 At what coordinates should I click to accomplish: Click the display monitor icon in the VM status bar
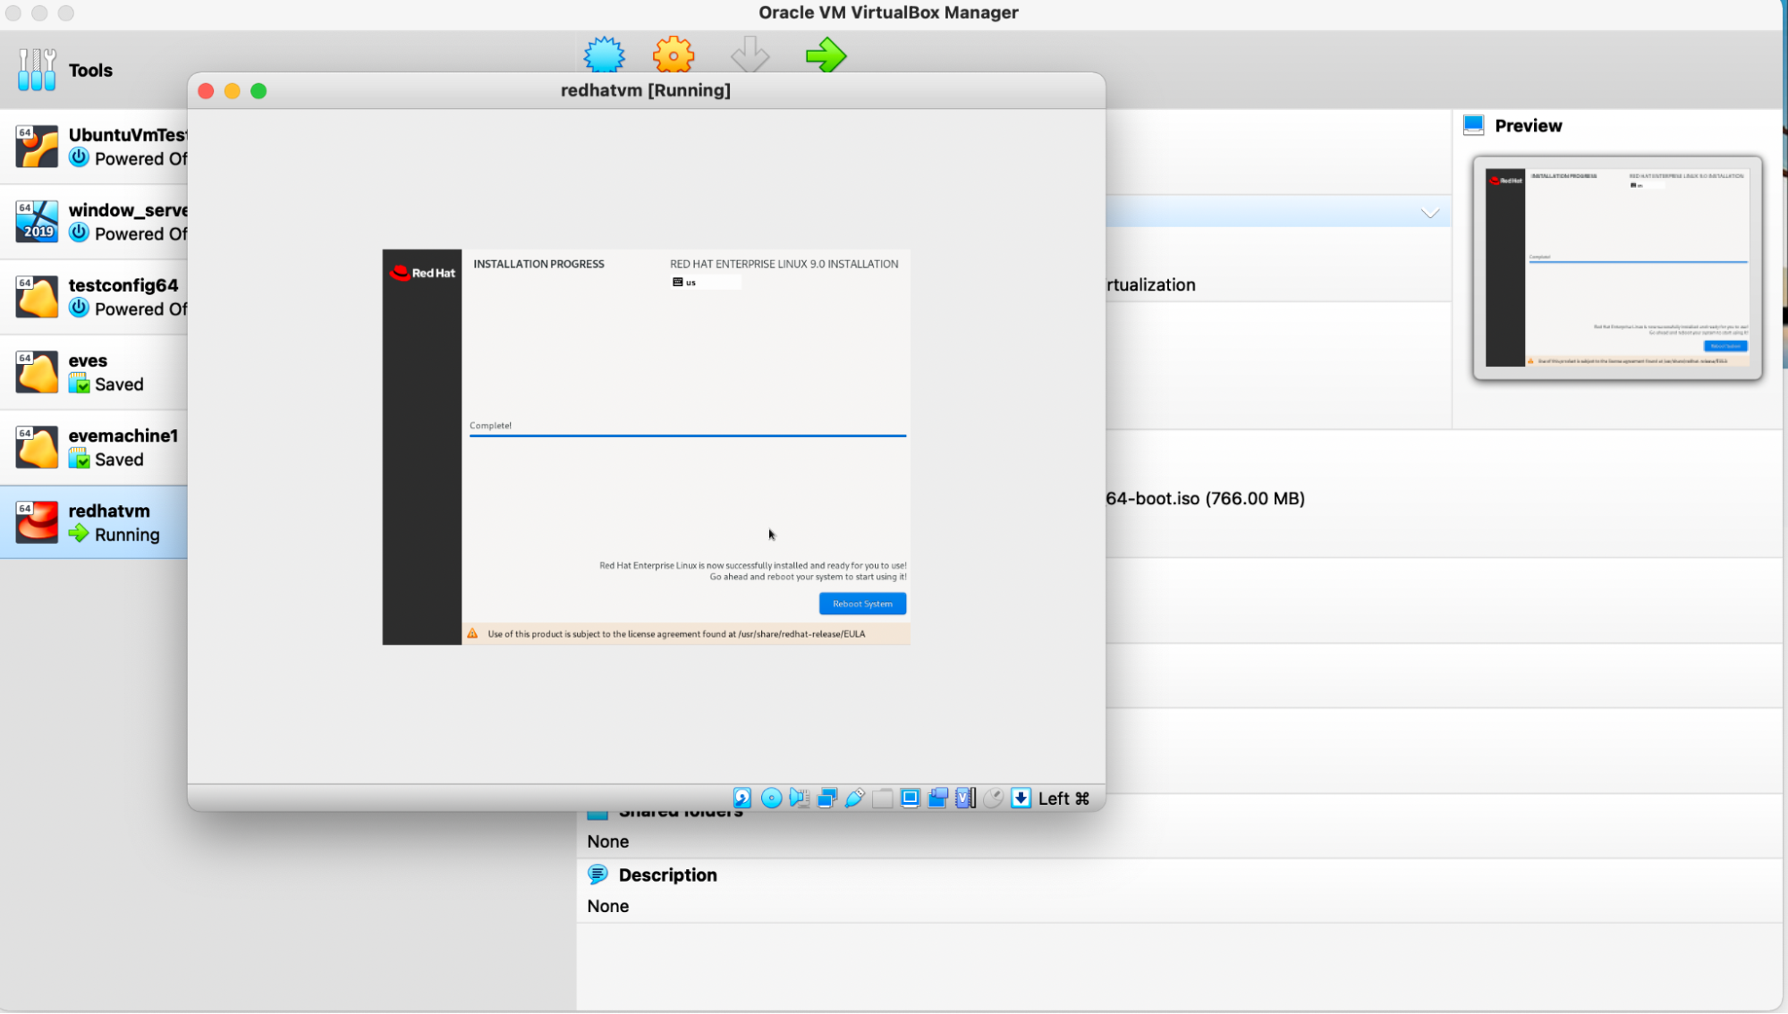911,798
